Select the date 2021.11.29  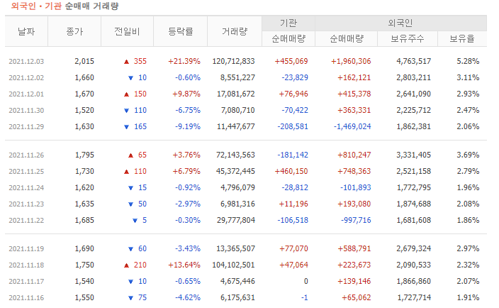tap(26, 126)
